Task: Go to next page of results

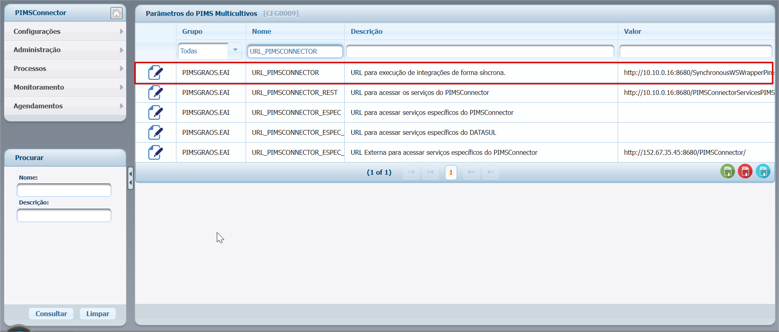Action: tap(471, 172)
